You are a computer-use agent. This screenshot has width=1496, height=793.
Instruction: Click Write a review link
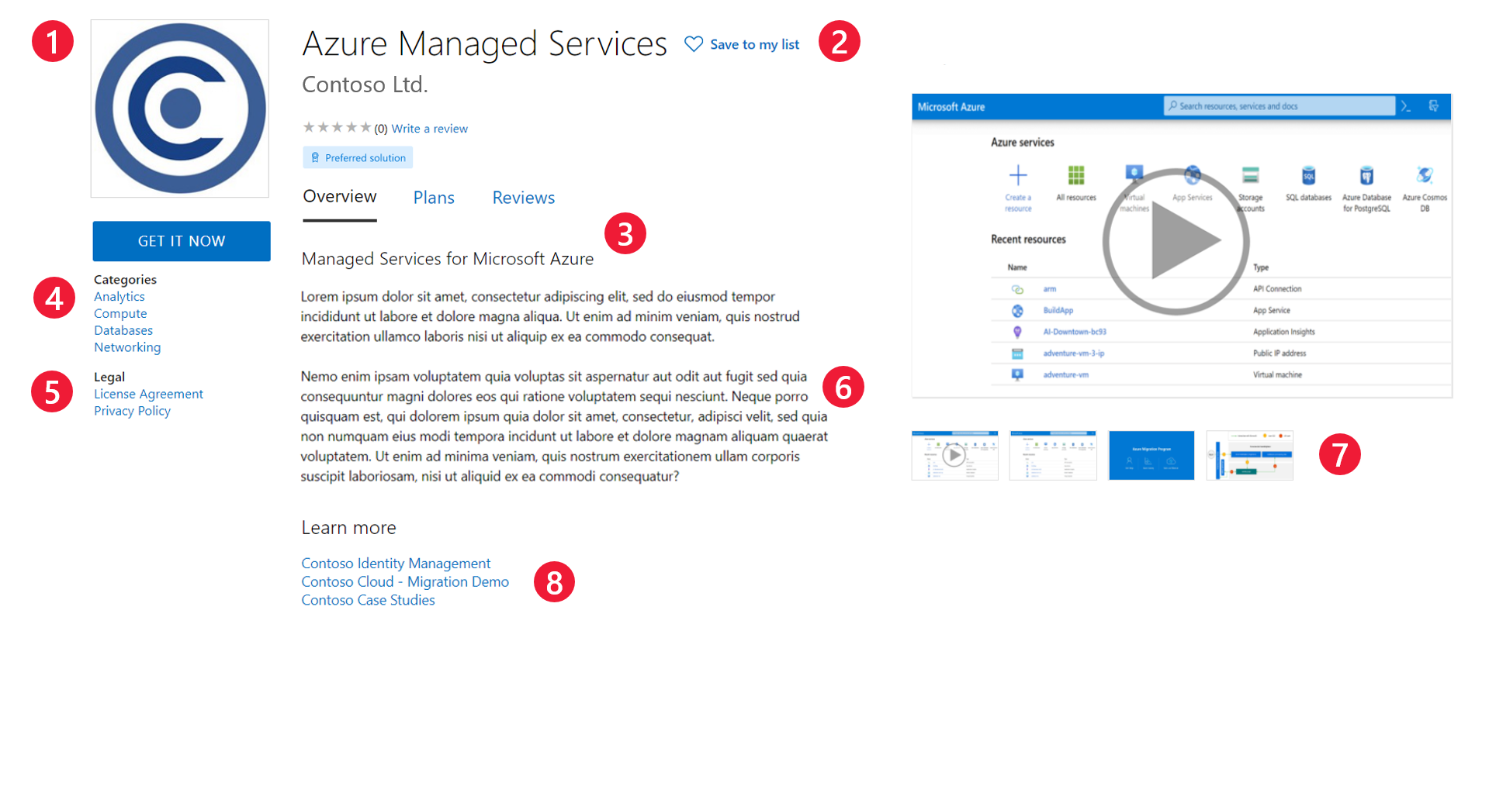[429, 129]
